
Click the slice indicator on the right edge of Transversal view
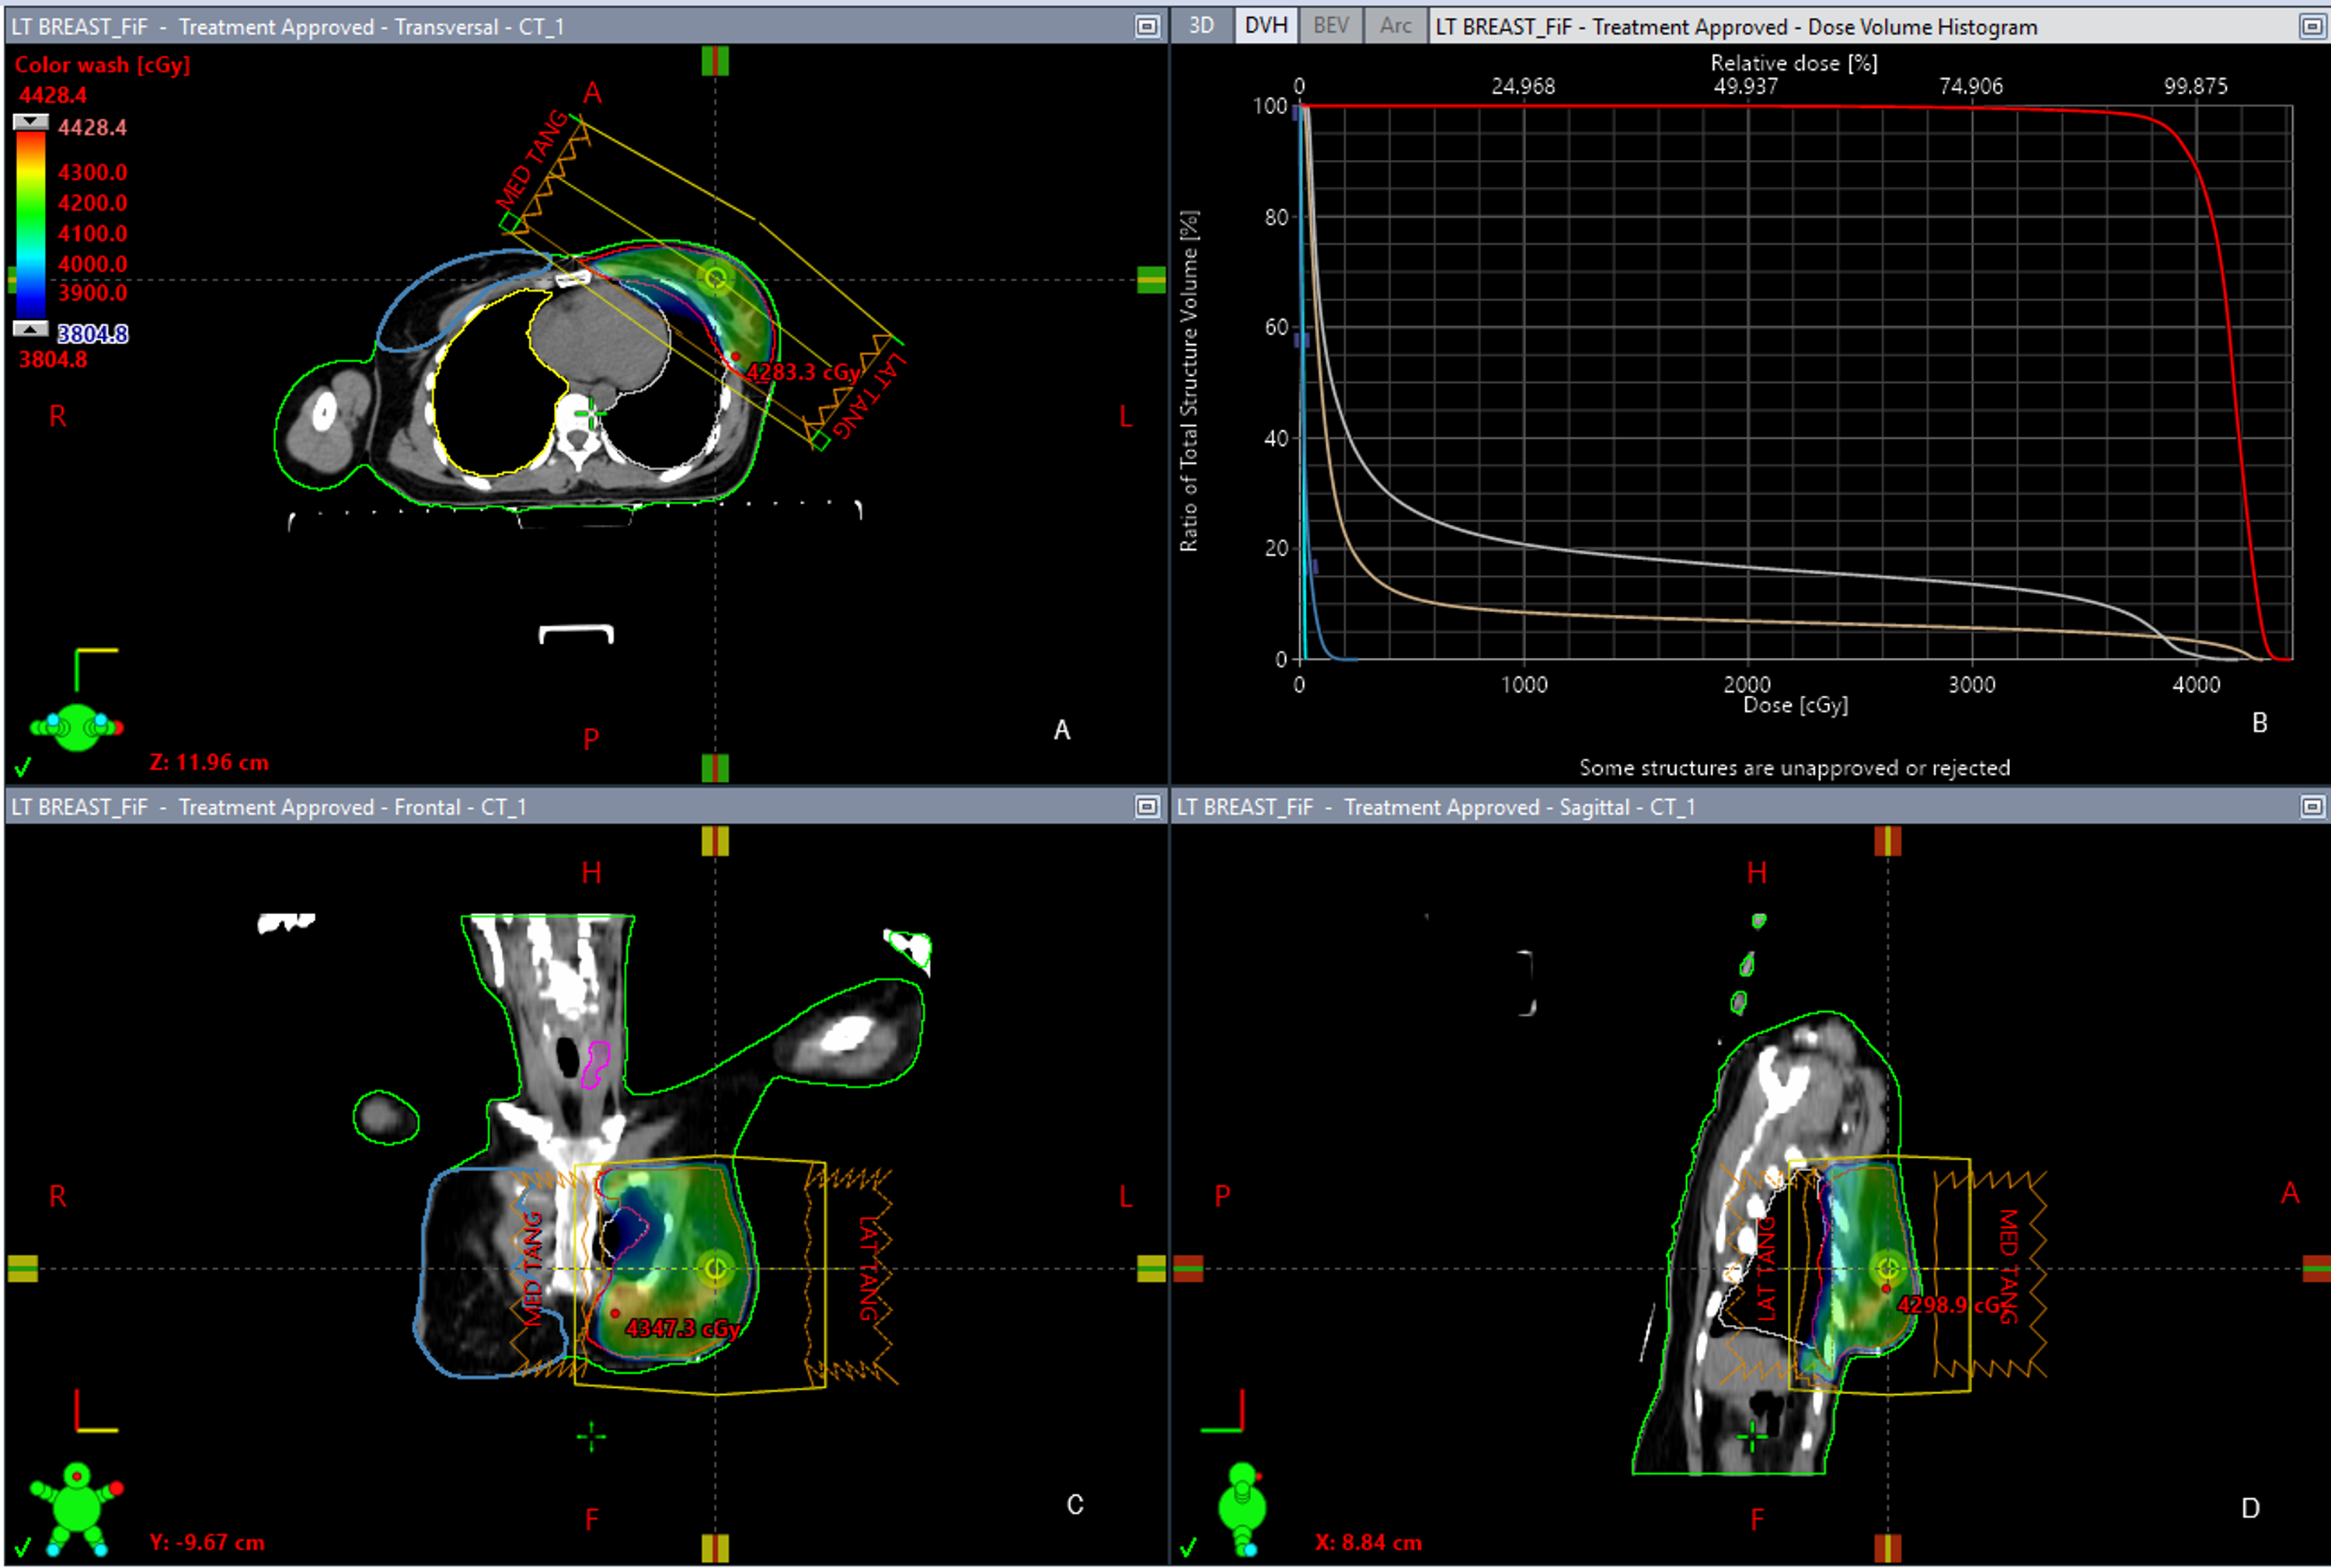pos(1151,280)
